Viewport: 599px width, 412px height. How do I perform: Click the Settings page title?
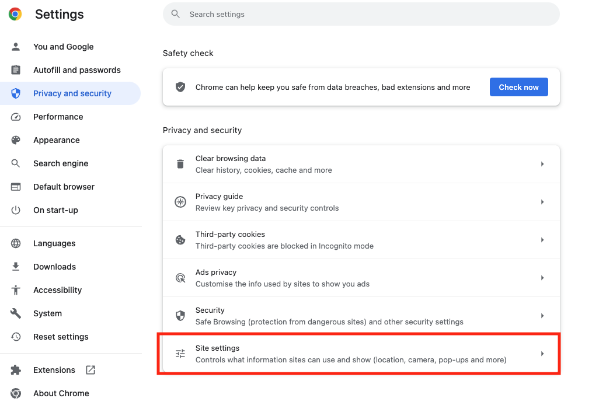pos(59,14)
